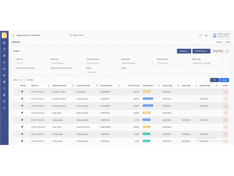Click the fullscreen icon in the top bar
The height and width of the screenshot is (176, 234).
[201, 35]
